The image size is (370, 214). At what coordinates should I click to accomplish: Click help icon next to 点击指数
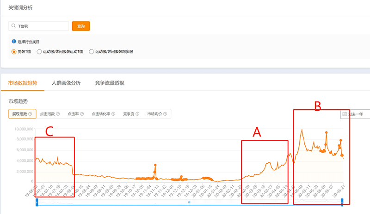[58, 114]
